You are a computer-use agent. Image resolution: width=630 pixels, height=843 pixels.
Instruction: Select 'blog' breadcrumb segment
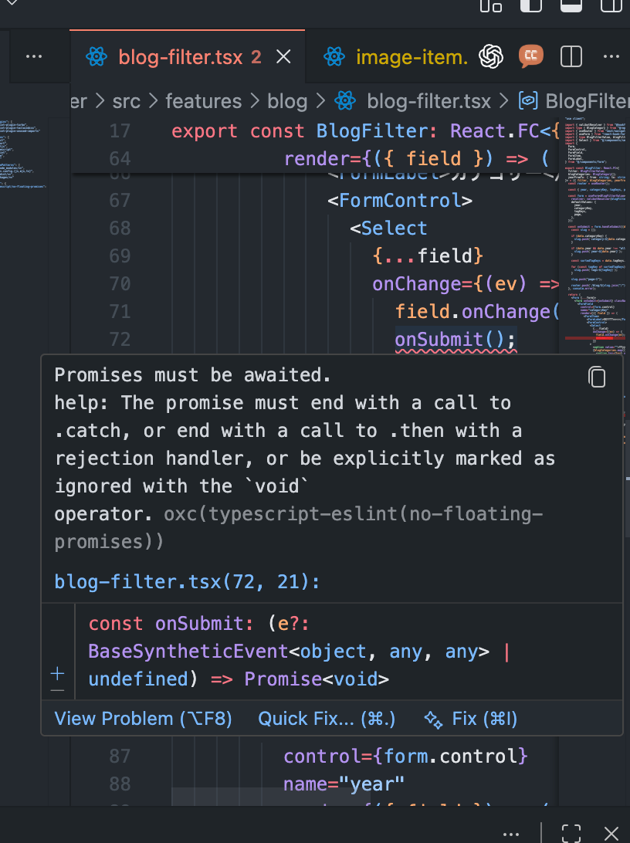point(287,101)
